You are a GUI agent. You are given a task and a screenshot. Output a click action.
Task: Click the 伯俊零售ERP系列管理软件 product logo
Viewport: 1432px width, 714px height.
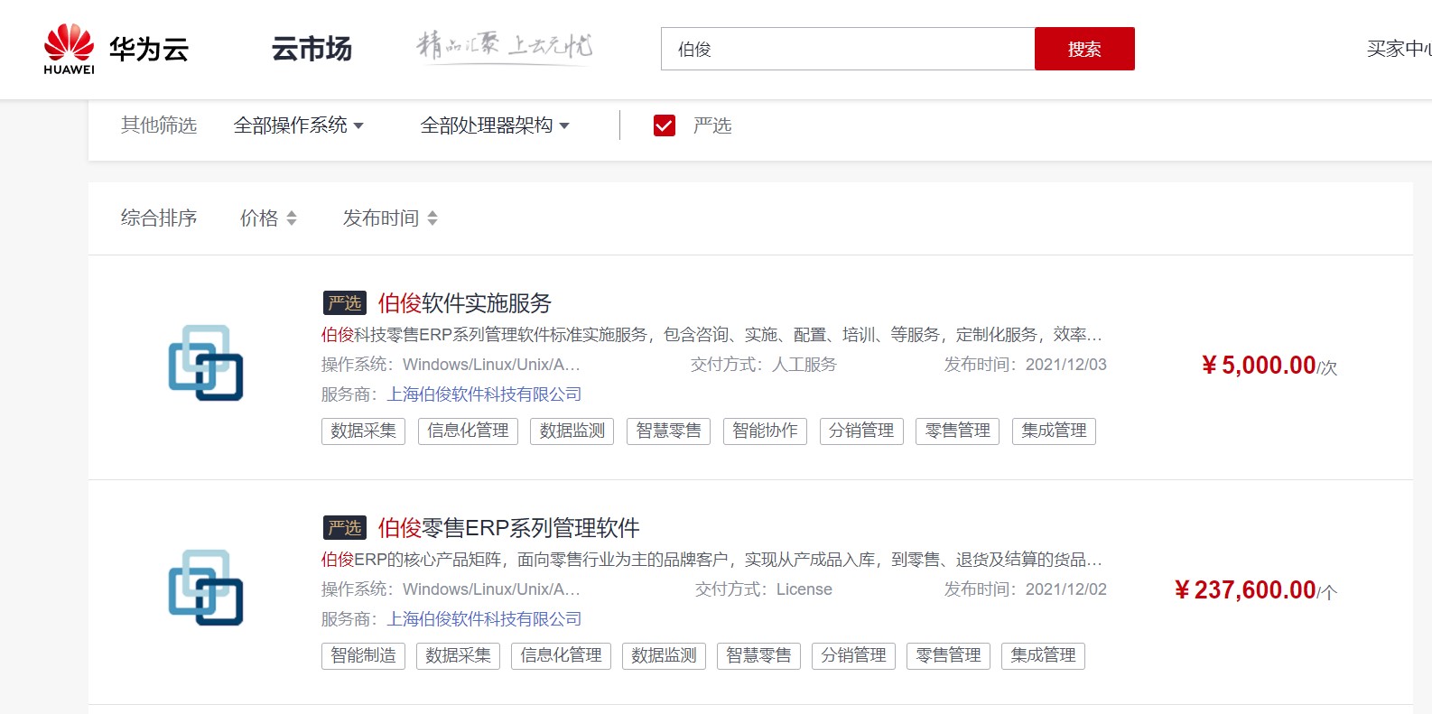point(206,588)
